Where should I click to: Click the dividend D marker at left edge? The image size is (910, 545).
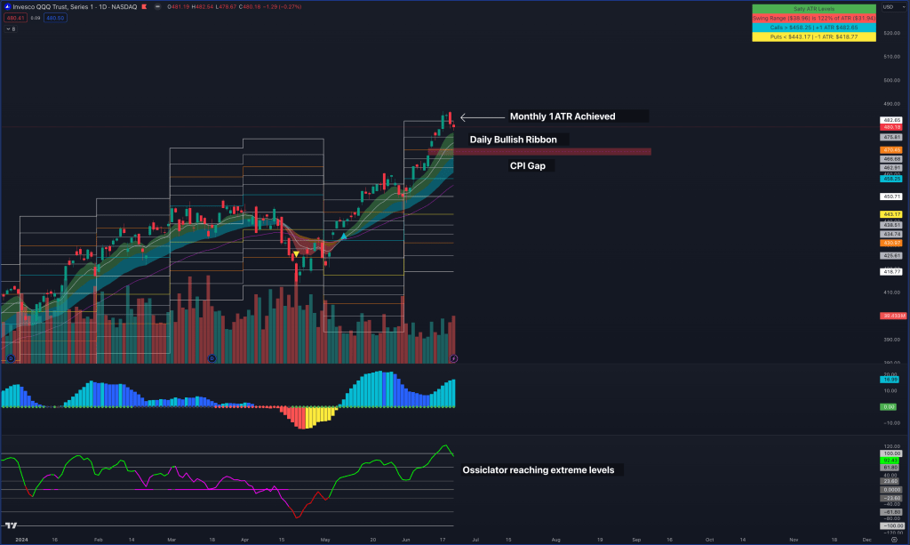pyautogui.click(x=11, y=357)
